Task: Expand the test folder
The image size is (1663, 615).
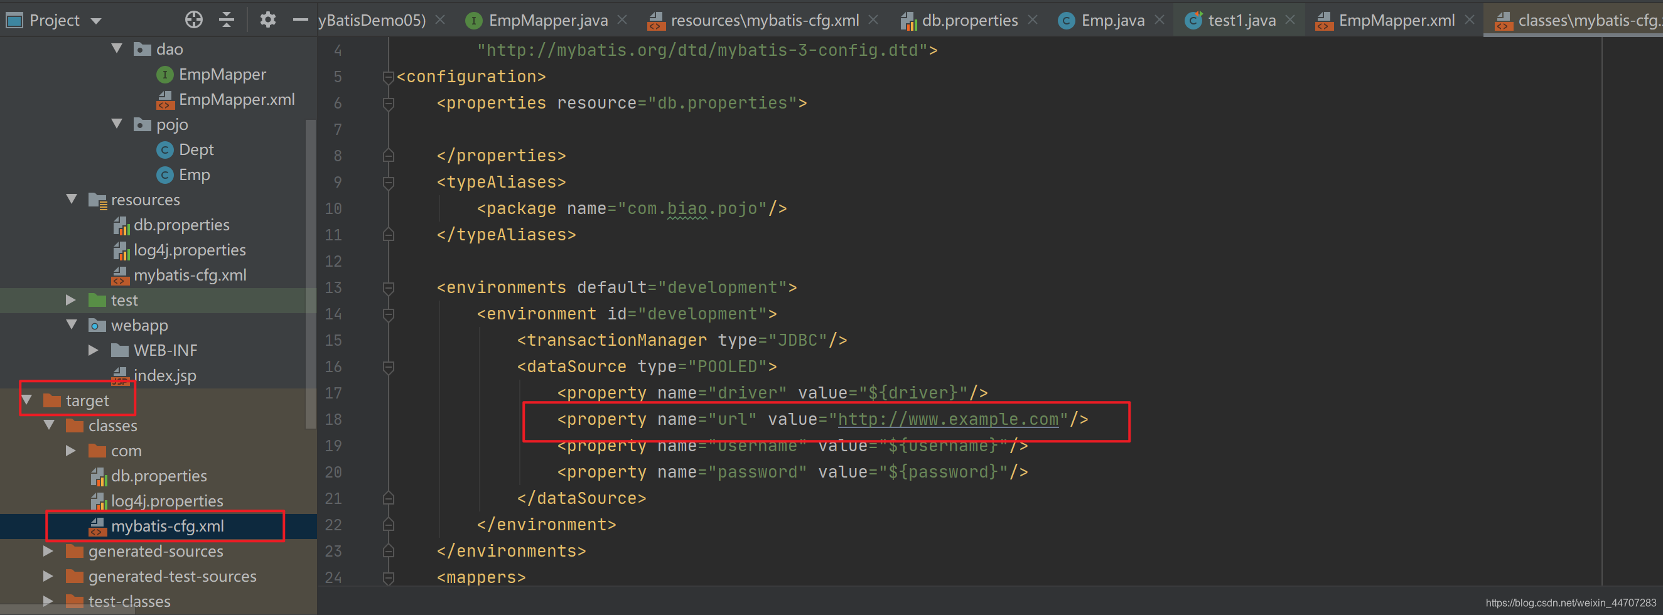Action: (x=72, y=300)
